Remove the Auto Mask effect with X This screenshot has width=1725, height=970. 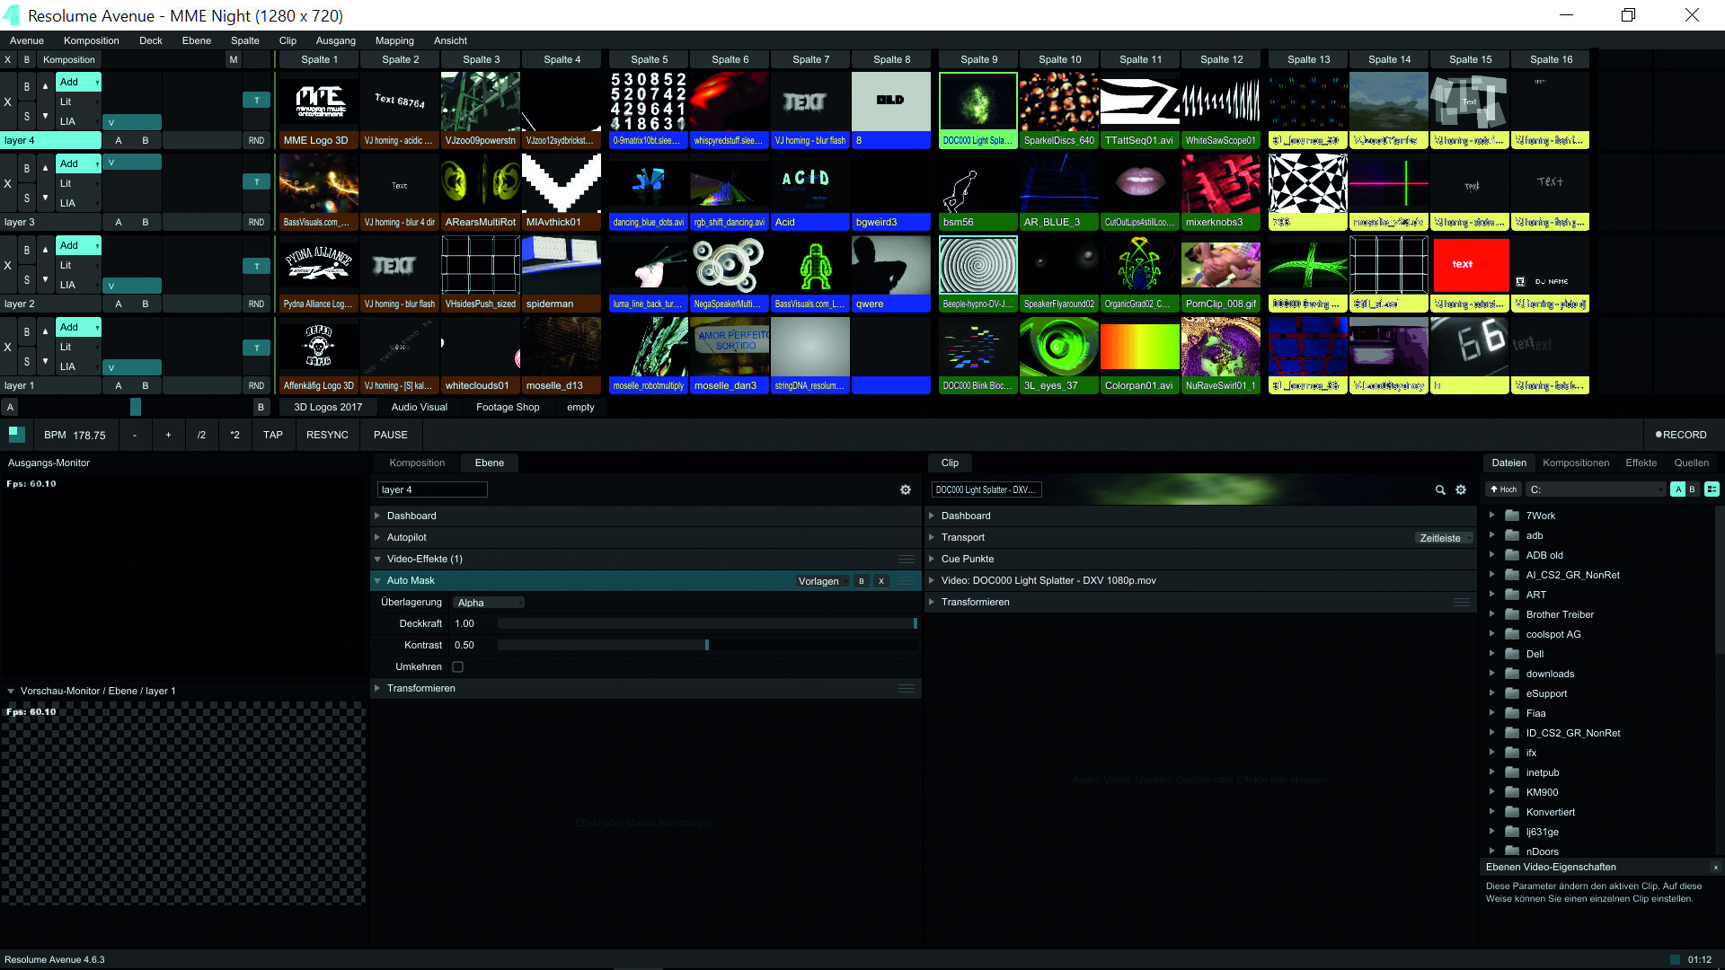click(x=881, y=581)
